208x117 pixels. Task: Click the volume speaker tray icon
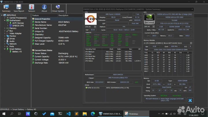click(x=174, y=114)
